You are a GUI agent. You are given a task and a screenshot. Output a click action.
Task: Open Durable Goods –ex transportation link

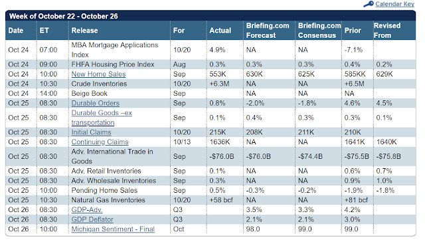[x=102, y=118]
